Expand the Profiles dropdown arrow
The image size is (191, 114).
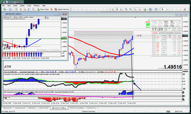point(13,9)
